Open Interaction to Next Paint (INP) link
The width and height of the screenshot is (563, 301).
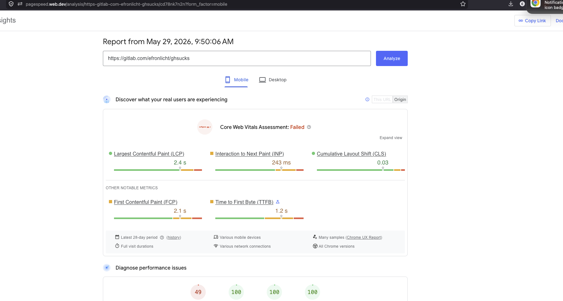click(250, 154)
